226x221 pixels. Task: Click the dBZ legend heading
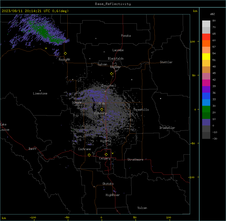coord(212,14)
